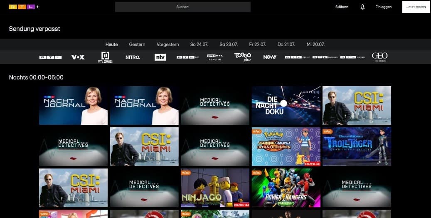Open the Die Nacht Doku thumbnail

(286, 105)
